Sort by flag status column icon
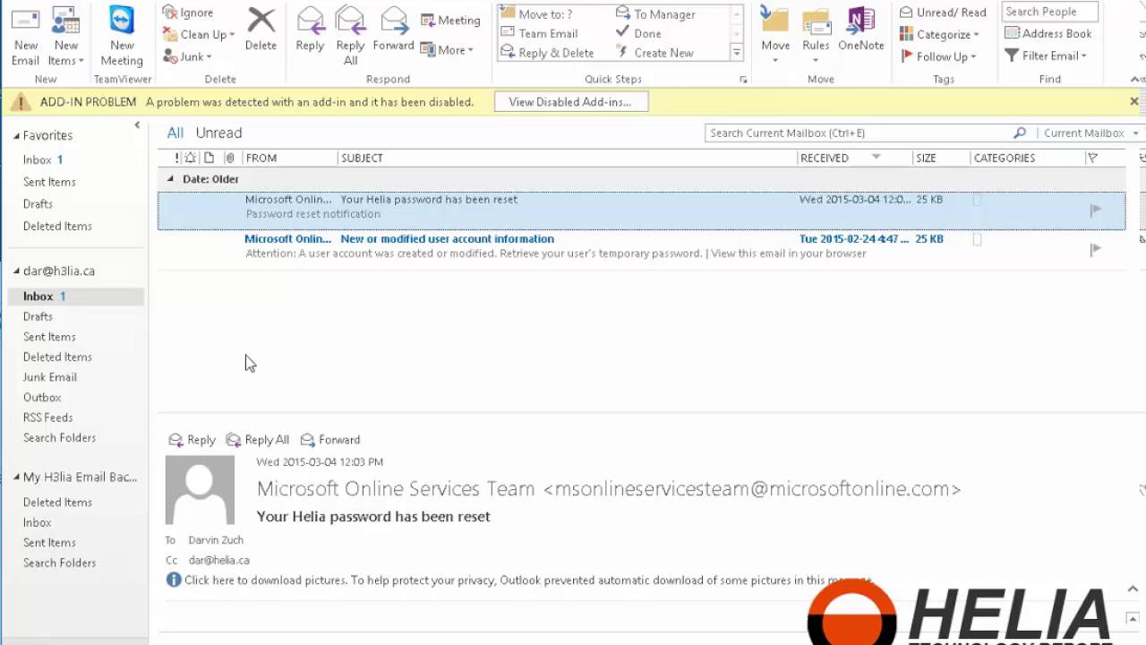1146x645 pixels. (x=1092, y=158)
